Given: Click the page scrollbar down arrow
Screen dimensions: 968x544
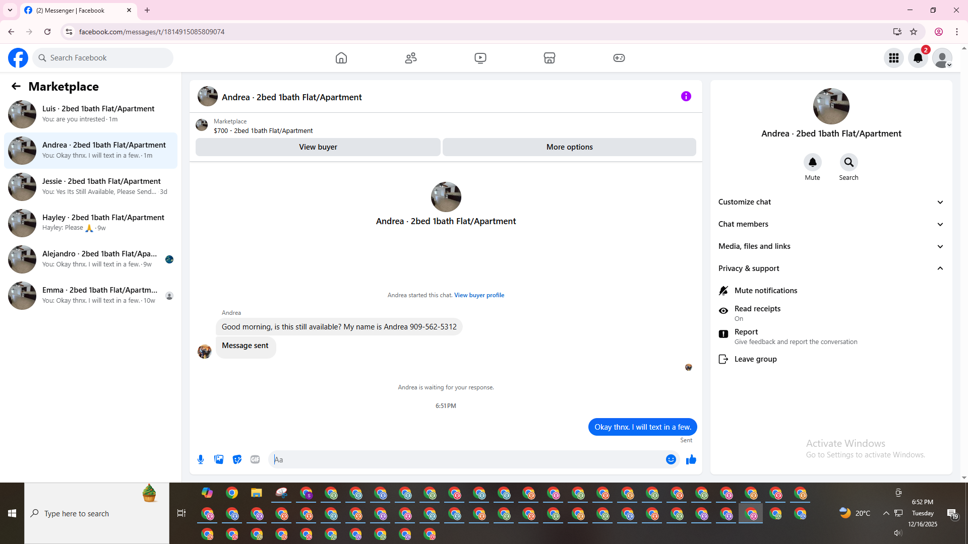Looking at the screenshot, I should (964, 478).
